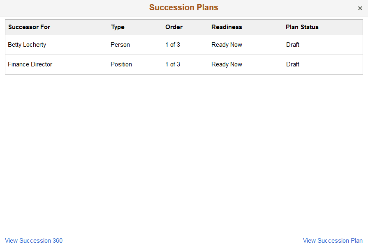
Task: Click Finance Director's Ready Now readiness
Action: 227,64
